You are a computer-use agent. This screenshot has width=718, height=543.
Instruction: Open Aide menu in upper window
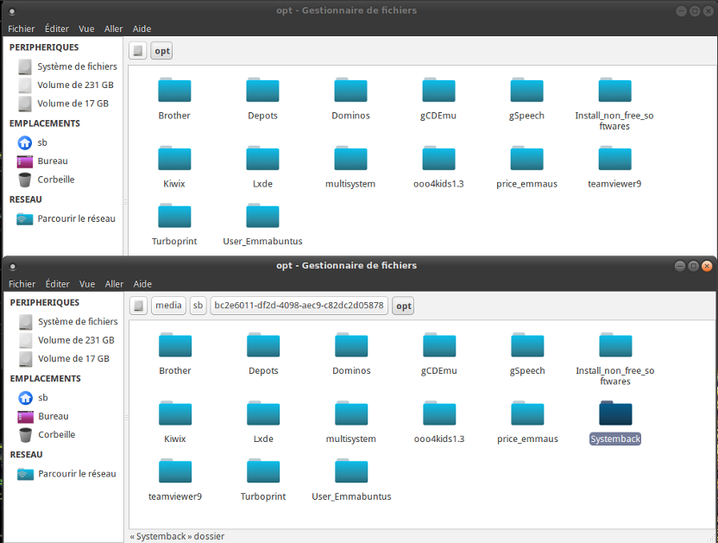coord(142,28)
